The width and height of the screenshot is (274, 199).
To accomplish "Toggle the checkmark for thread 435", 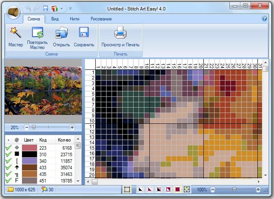I will coord(8,174).
